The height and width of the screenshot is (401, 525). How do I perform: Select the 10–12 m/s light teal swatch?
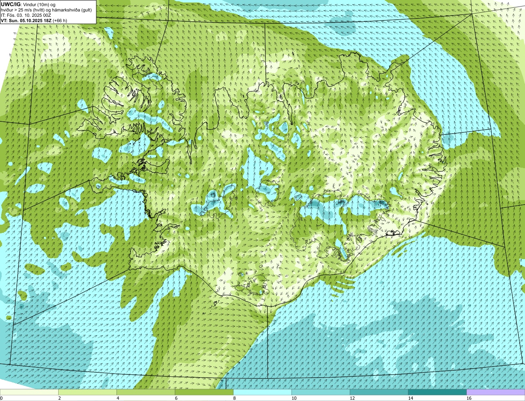pos(321,392)
